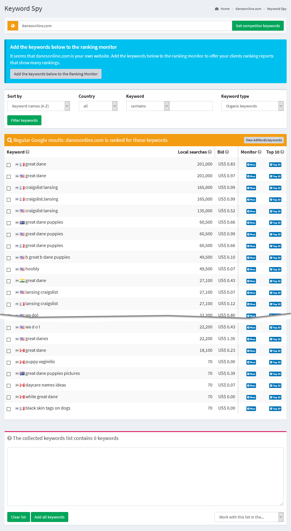This screenshot has width=291, height=531.
Task: Check the great dane puppies pictures checkbox
Action: (9, 374)
